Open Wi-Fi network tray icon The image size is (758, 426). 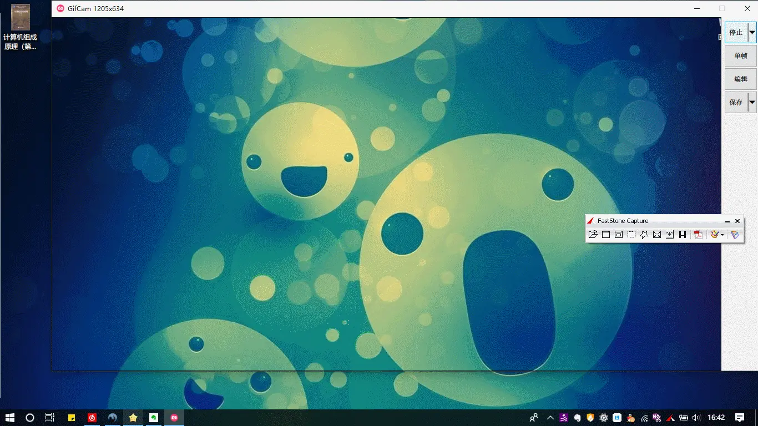644,418
